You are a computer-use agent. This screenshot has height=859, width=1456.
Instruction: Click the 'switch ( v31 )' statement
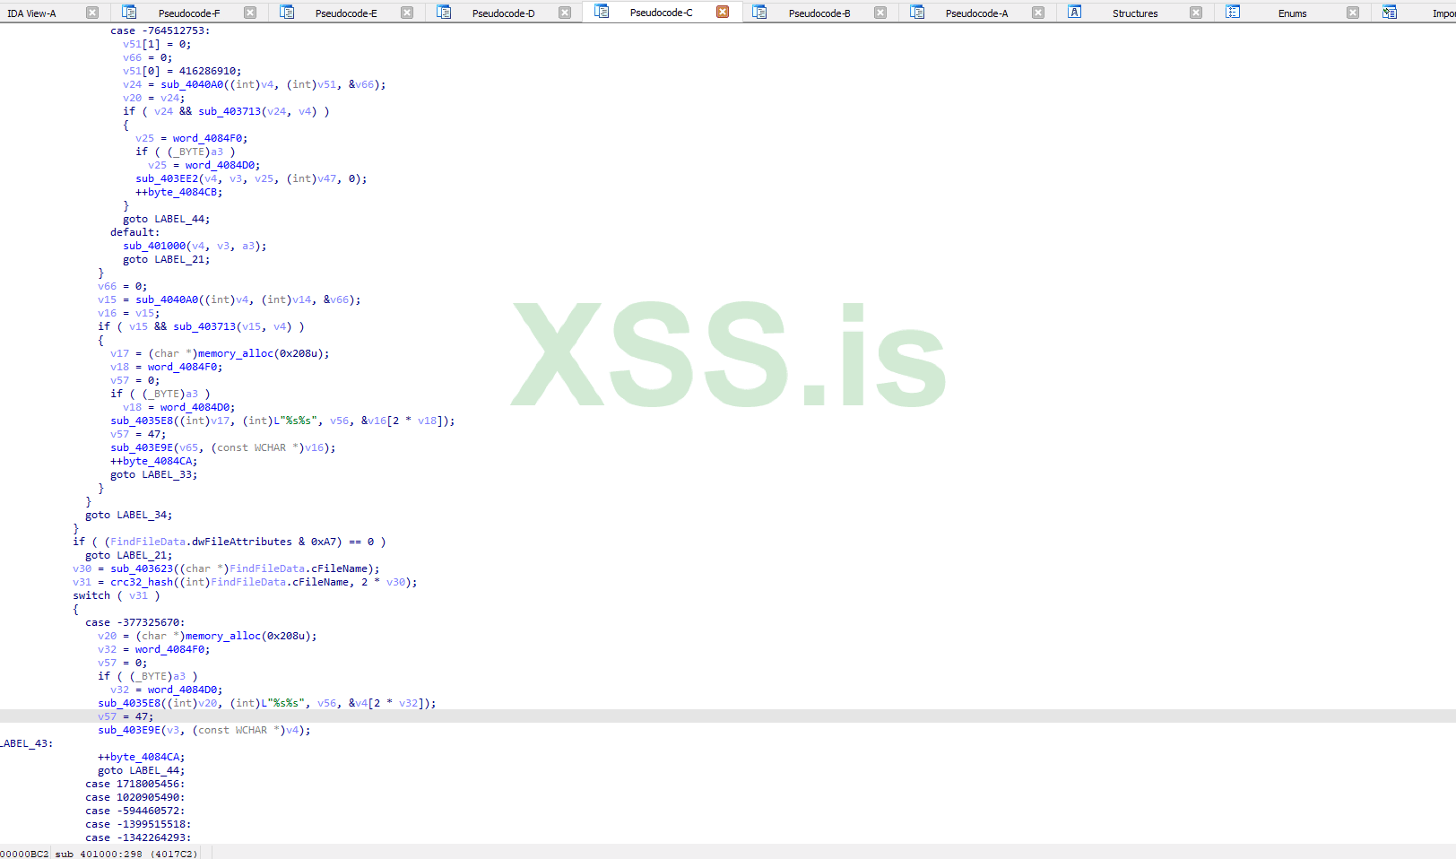[117, 595]
